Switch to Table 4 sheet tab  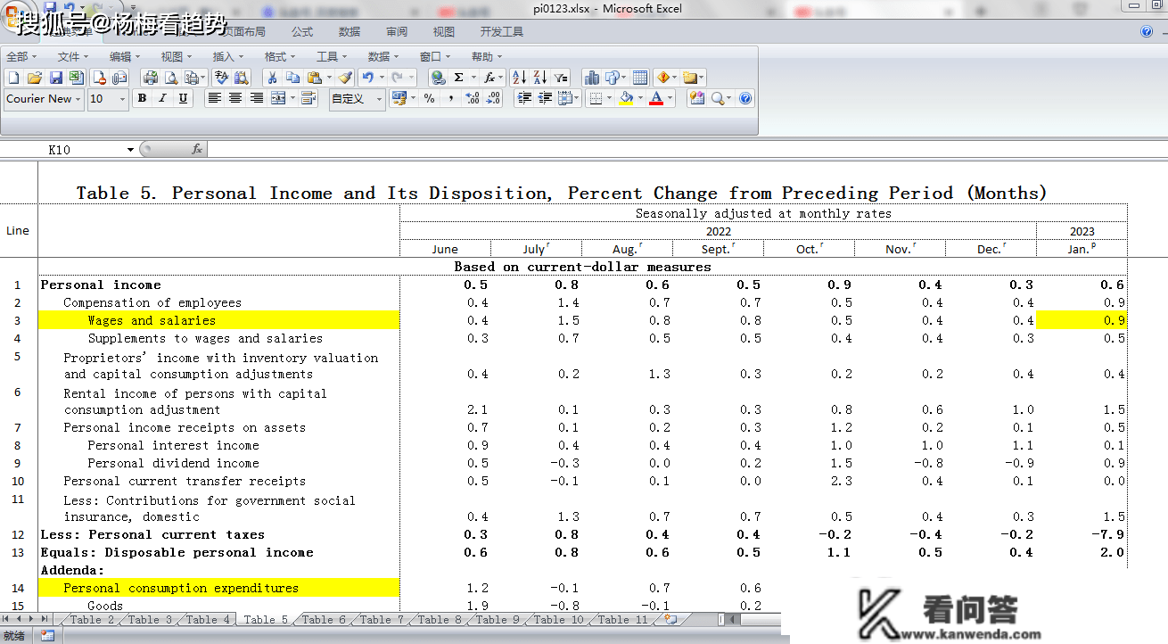(208, 619)
